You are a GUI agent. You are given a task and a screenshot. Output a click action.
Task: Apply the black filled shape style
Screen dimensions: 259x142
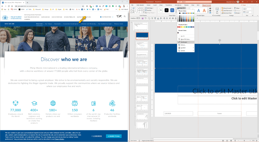tap(166, 10)
